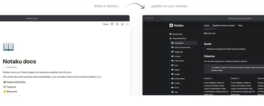
Task: Select Supported blocks in the docs sidebar
Action: click(x=179, y=39)
